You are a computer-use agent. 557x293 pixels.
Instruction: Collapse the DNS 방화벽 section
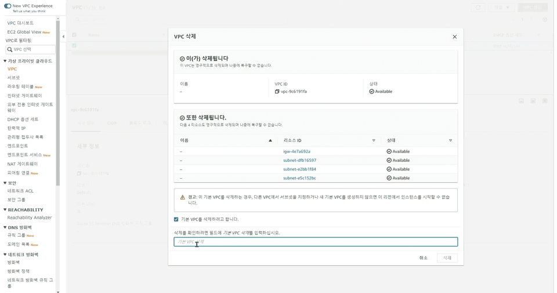tap(5, 227)
